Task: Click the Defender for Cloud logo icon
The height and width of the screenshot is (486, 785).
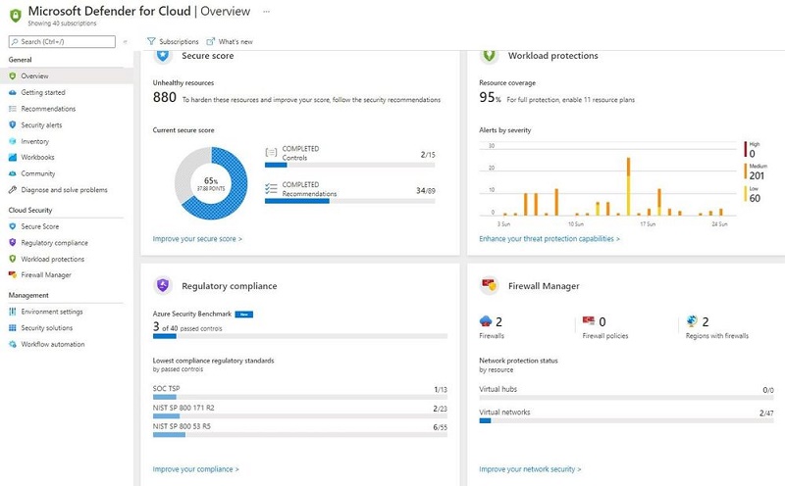Action: [x=16, y=16]
